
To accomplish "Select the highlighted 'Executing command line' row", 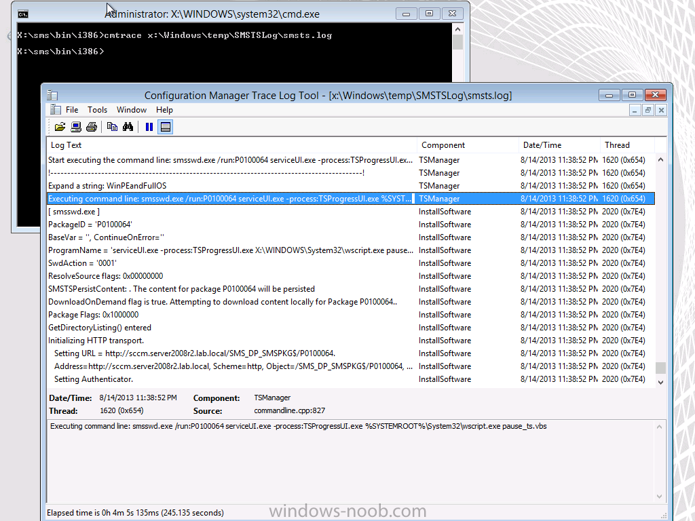I will [x=351, y=199].
